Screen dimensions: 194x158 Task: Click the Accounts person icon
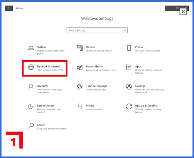[31, 87]
